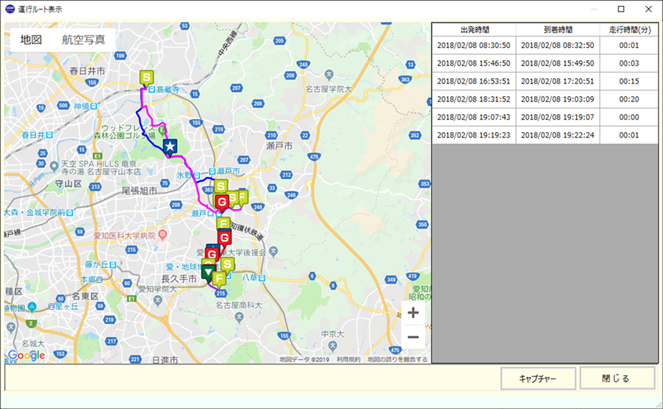Viewport: 663px width, 409px height.
Task: Click the 名古屋商科大 school pin
Action: point(239,317)
